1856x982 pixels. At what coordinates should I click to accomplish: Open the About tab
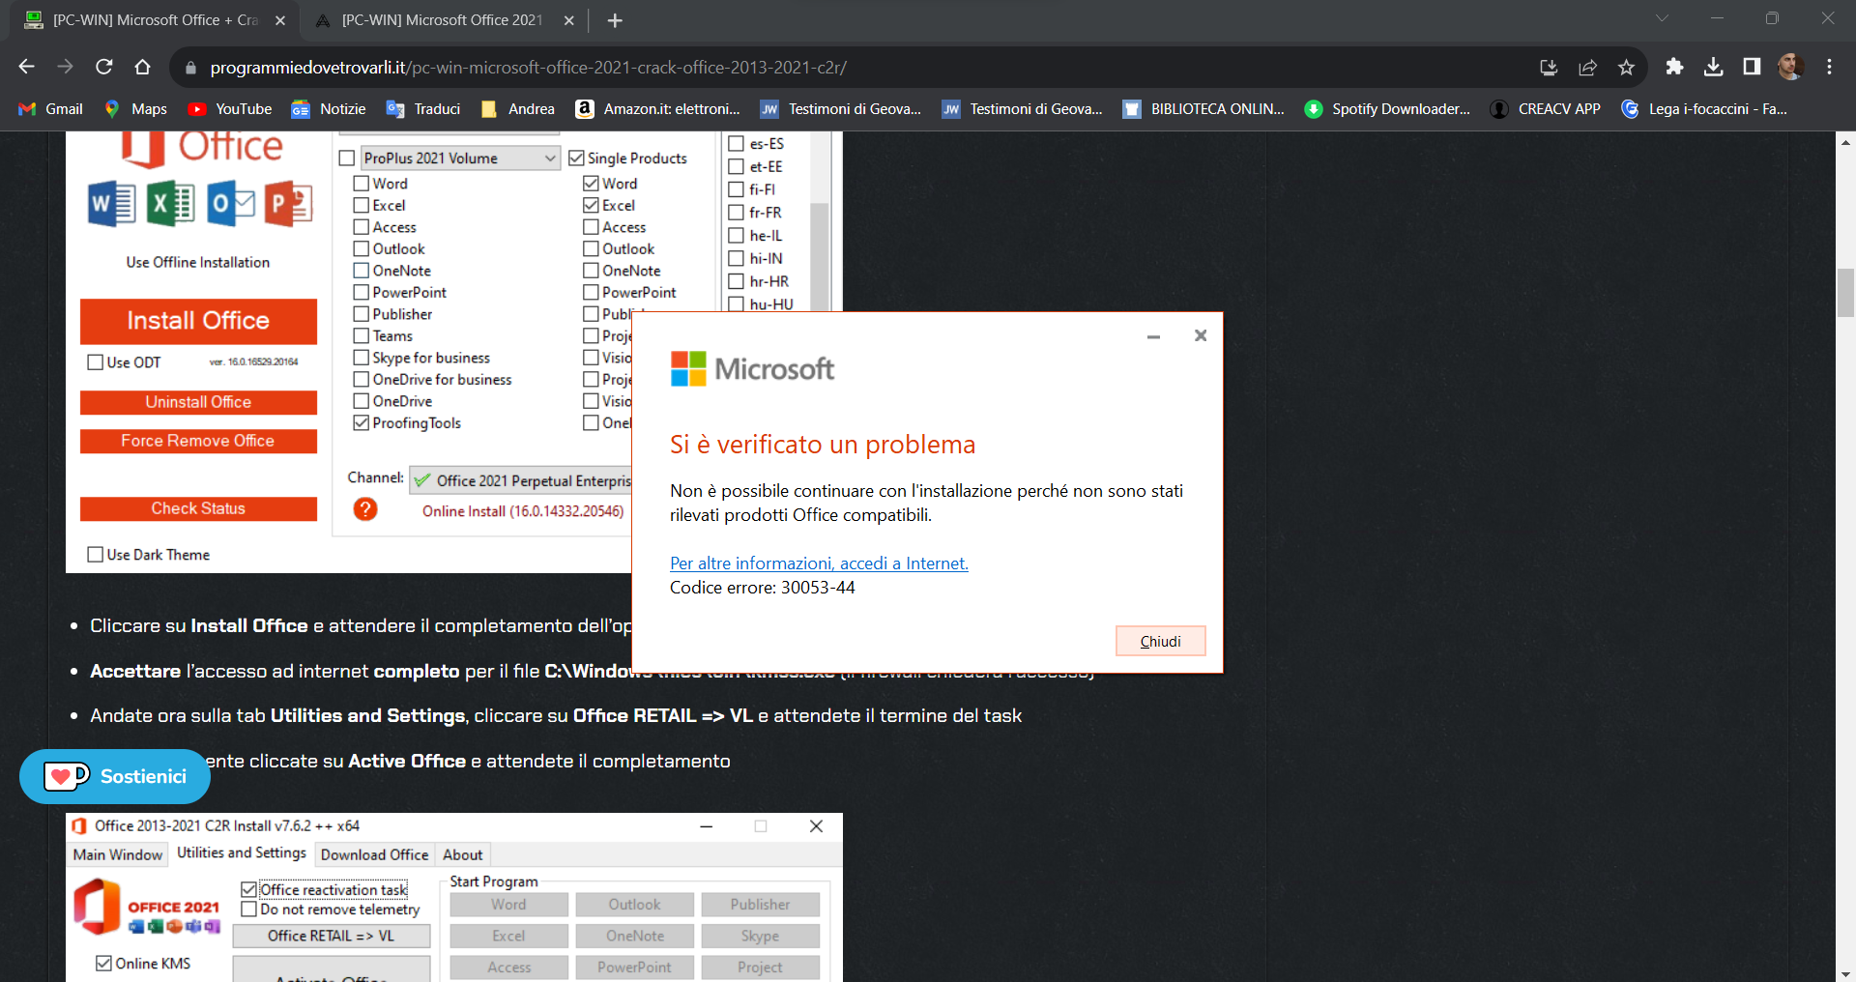point(462,854)
